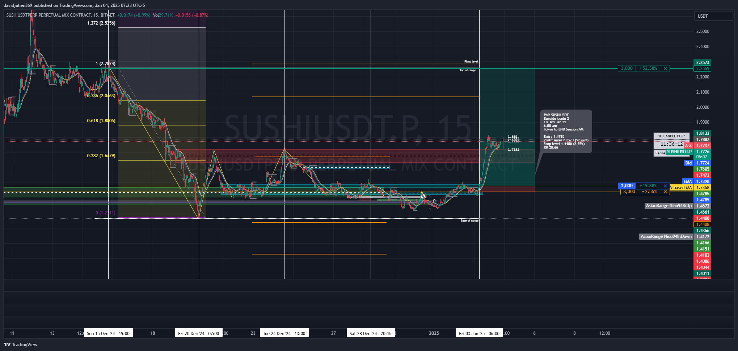Select time label Tue 24 Dec '24 13:00

284,333
